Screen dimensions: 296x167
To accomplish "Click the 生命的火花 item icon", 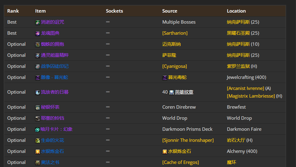I will pyautogui.click(x=38, y=141).
